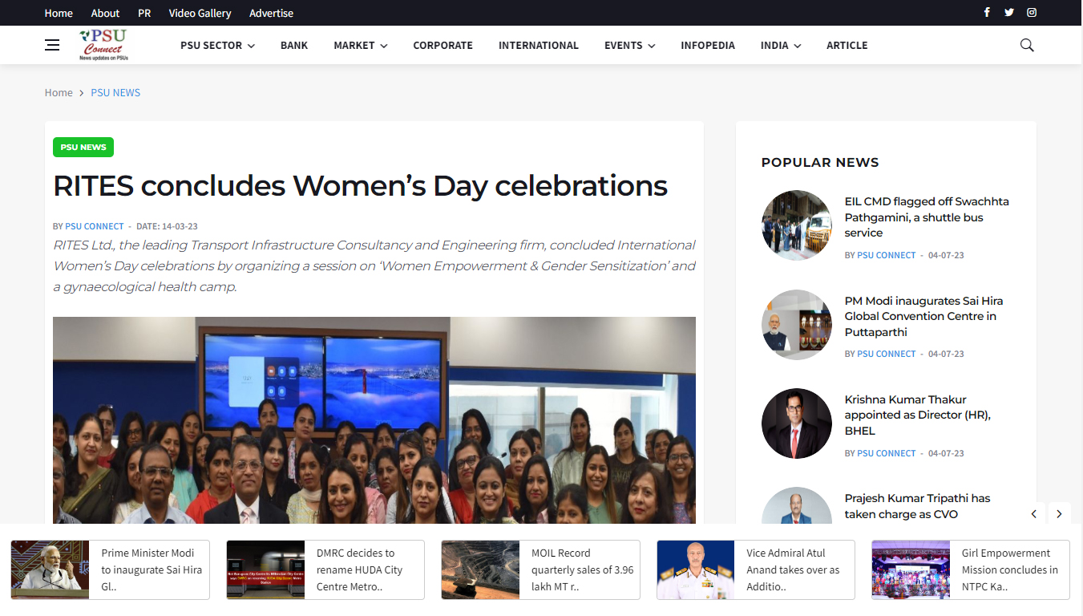Click PSU CONNECT under Krishna Kumar article
Screen dimensions: 1083x616
click(x=887, y=453)
